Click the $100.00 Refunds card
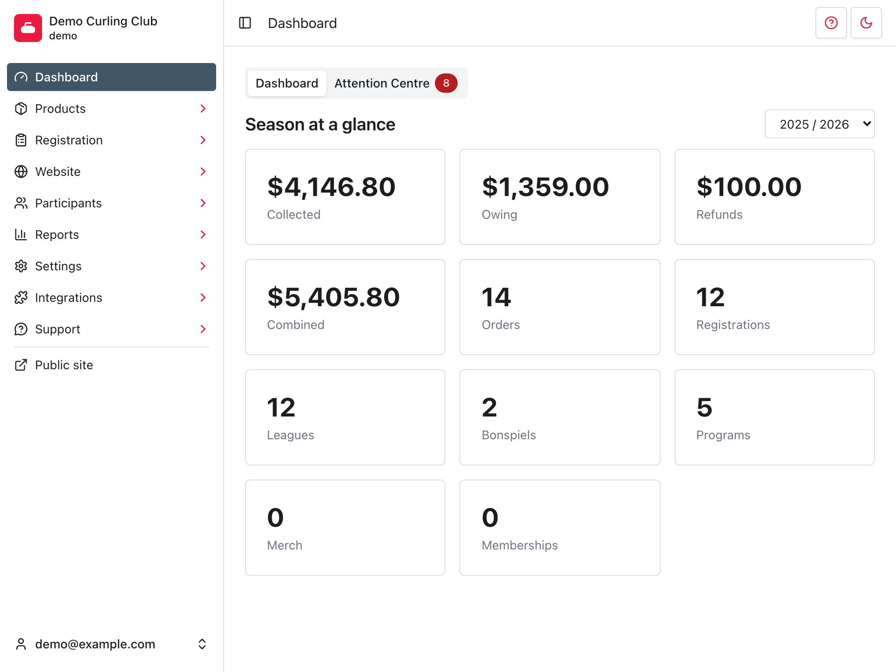Image resolution: width=896 pixels, height=672 pixels. 774,197
